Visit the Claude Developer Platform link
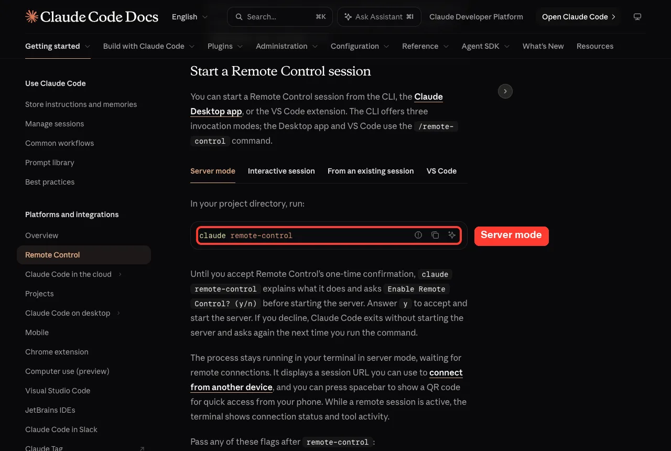 tap(476, 17)
